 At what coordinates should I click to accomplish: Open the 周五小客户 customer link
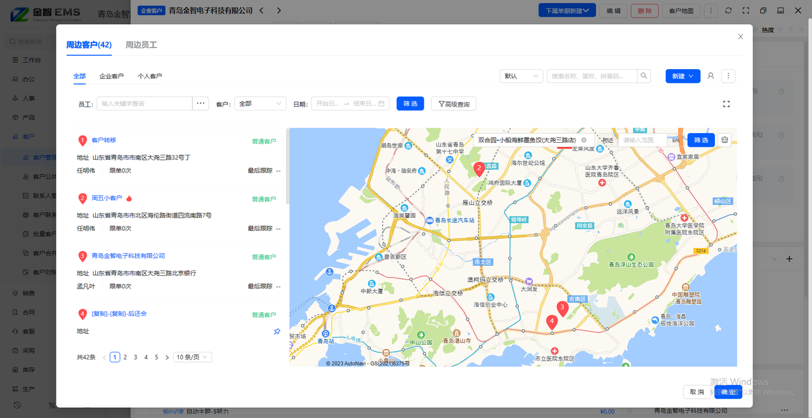[107, 199]
